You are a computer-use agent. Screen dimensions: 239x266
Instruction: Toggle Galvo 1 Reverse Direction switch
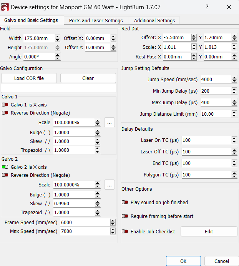click(5, 113)
